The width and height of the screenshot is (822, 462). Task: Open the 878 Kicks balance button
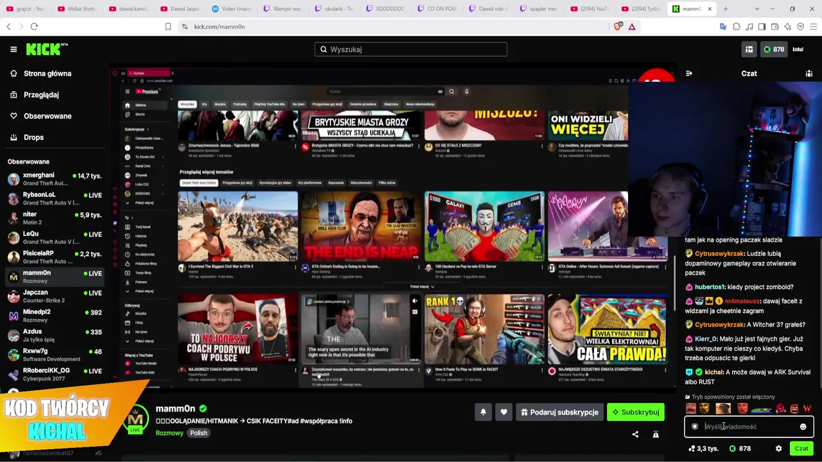click(x=773, y=49)
